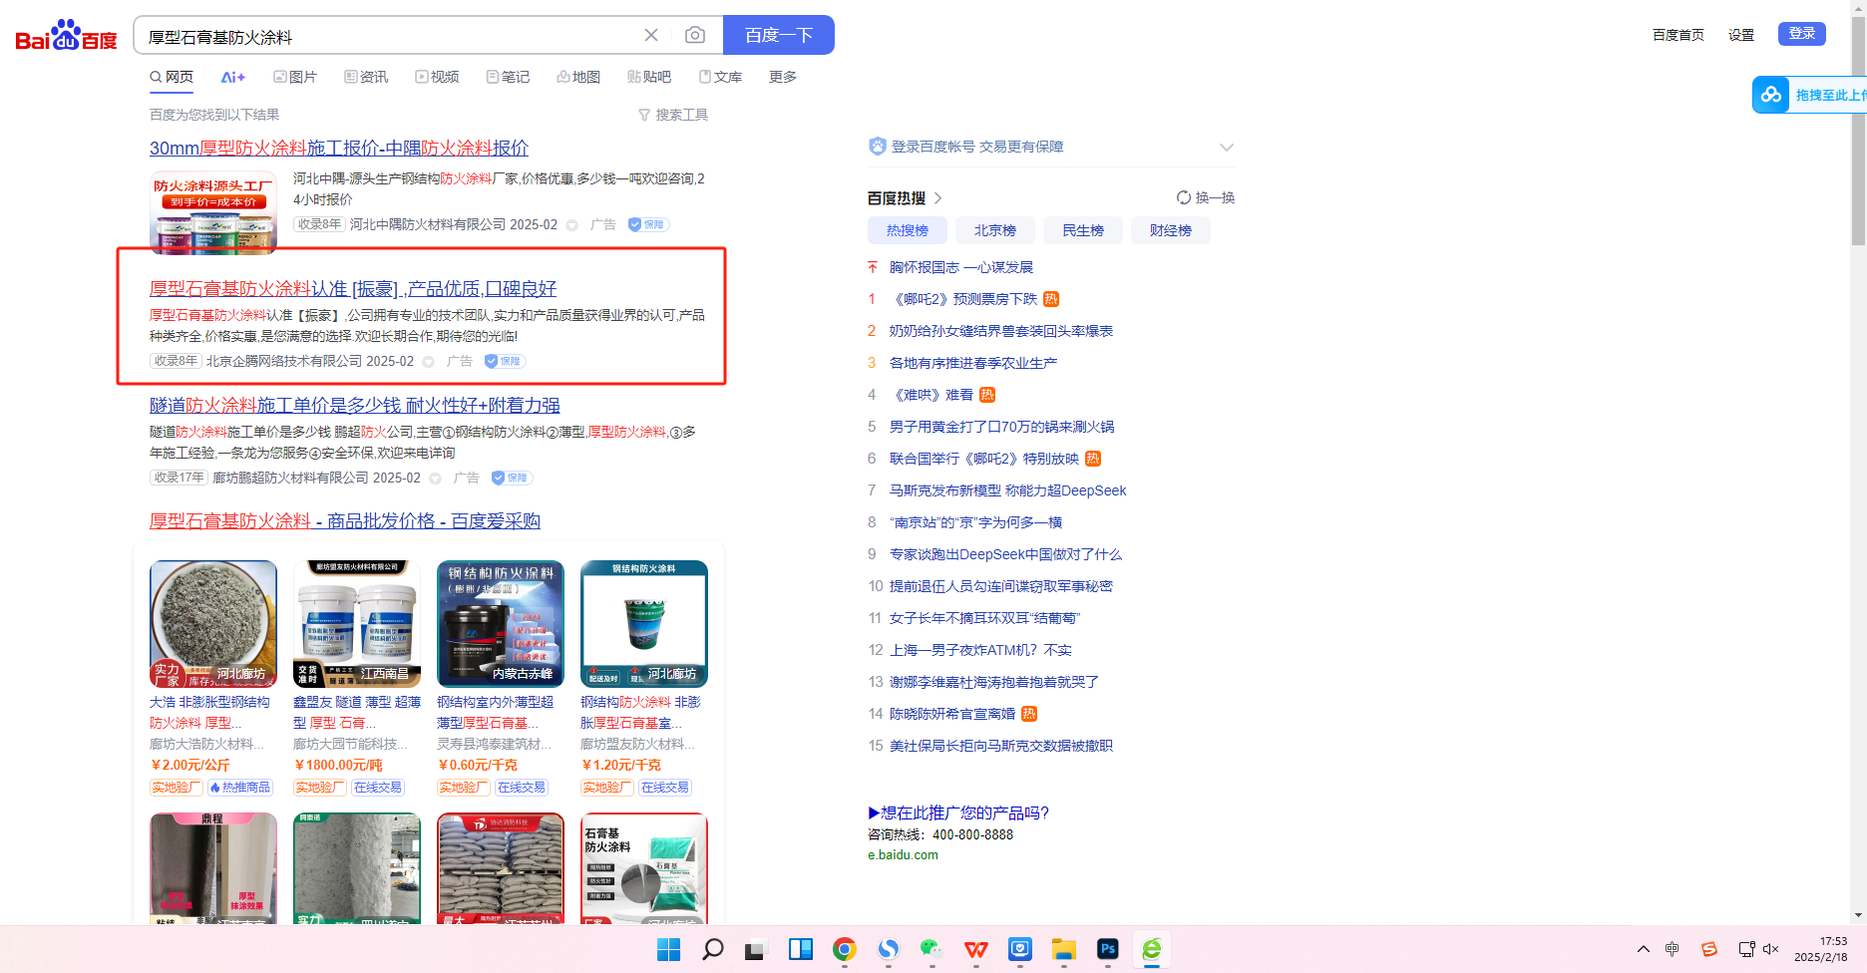Image resolution: width=1867 pixels, height=973 pixels.
Task: Click the camera image search icon
Action: click(695, 36)
